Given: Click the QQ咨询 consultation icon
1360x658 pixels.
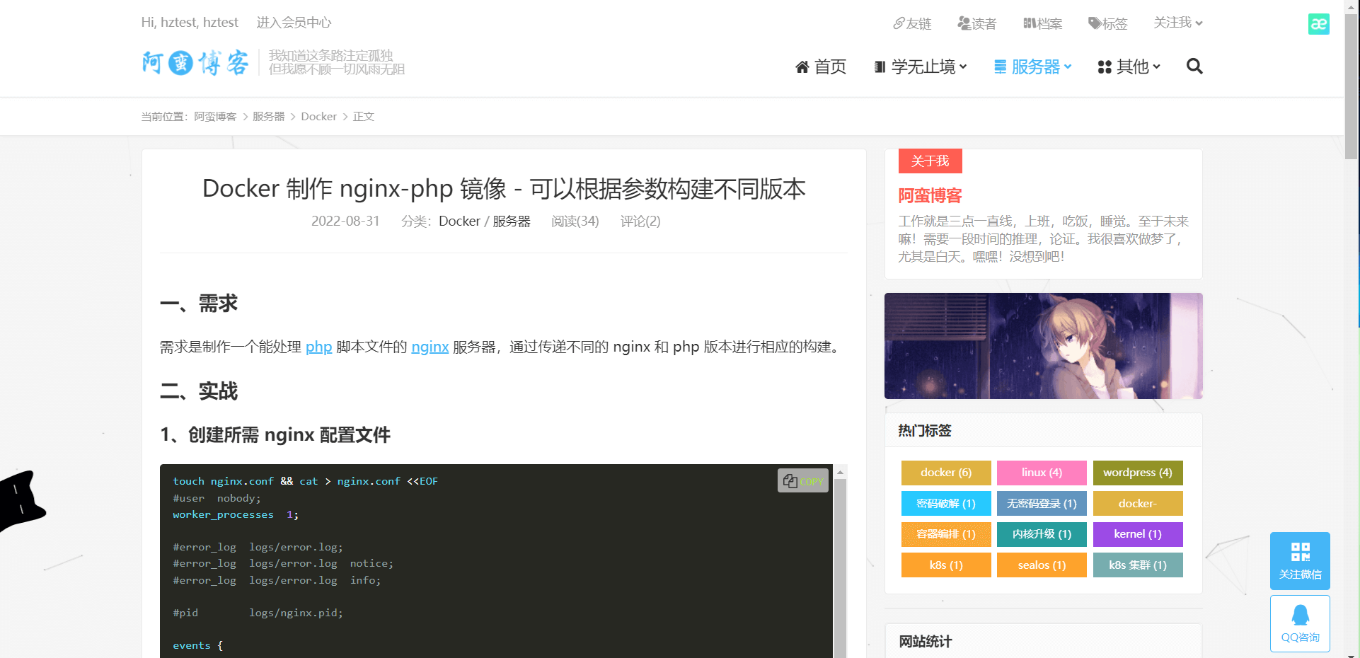Looking at the screenshot, I should pyautogui.click(x=1300, y=623).
